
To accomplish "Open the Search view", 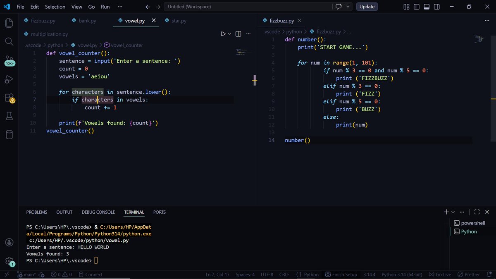I will point(9,41).
